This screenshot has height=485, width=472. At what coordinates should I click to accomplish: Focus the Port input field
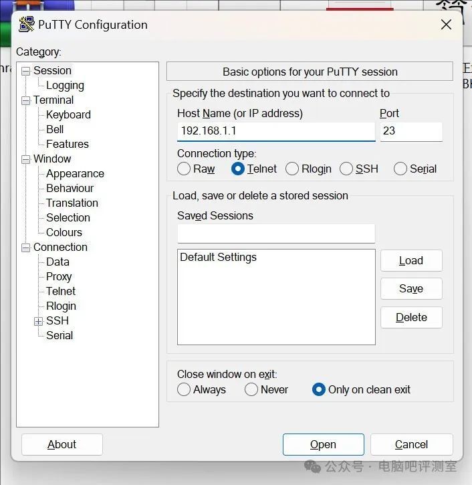point(411,132)
